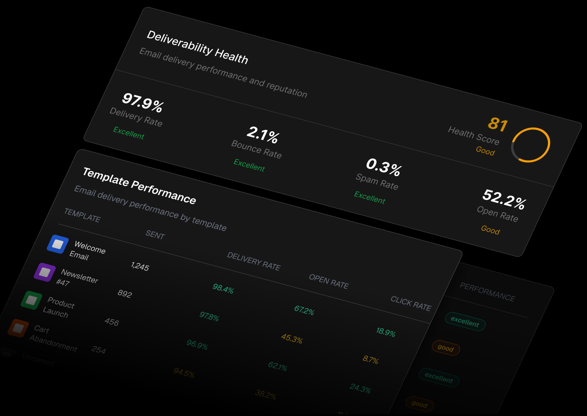Select the Deliverability Health card title
Screen dimensions: 587x416
pyautogui.click(x=198, y=47)
